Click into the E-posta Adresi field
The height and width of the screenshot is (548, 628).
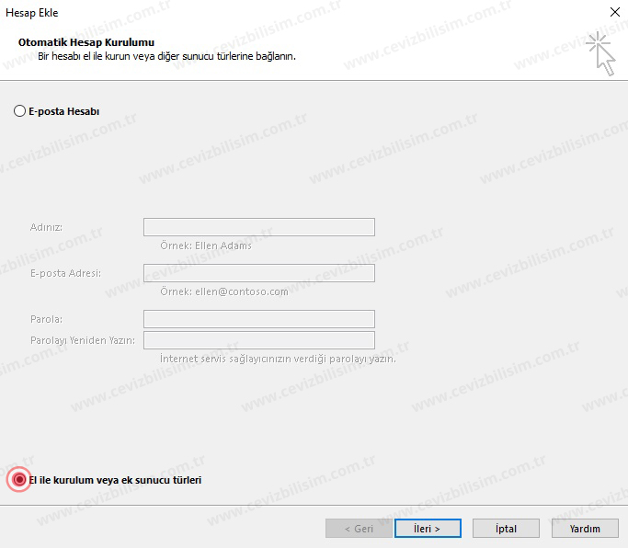258,273
